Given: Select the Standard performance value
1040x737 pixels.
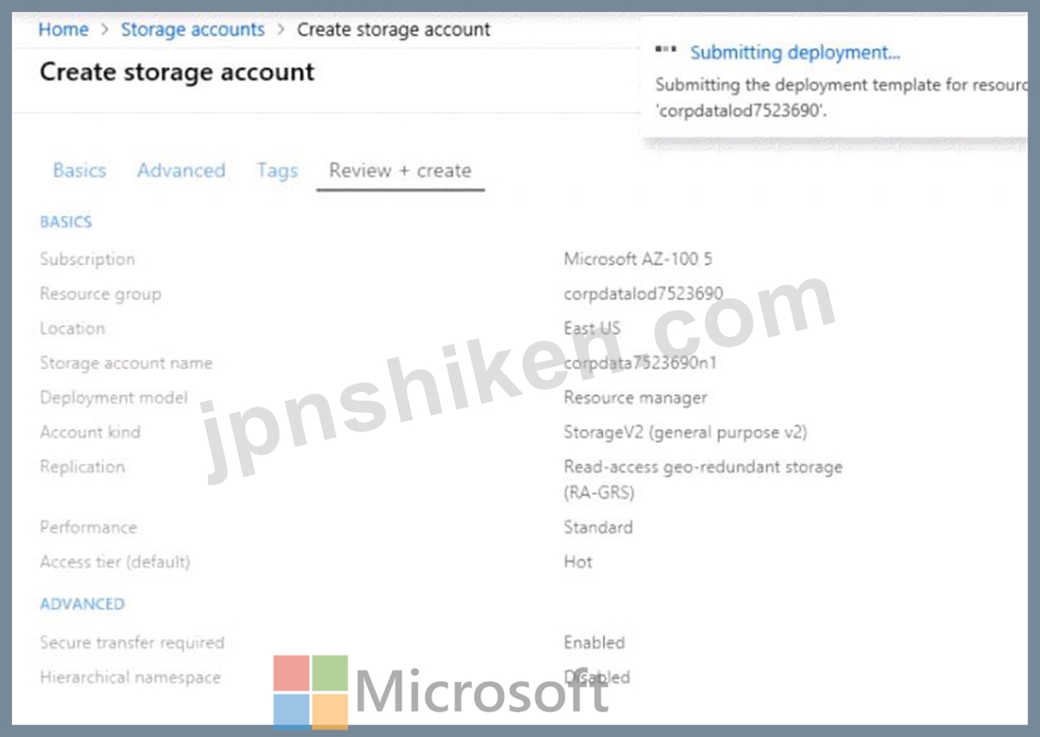Looking at the screenshot, I should click(x=598, y=527).
